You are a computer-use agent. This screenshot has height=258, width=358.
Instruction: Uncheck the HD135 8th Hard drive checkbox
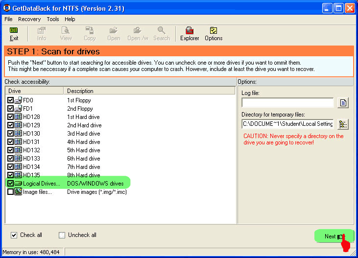10,175
